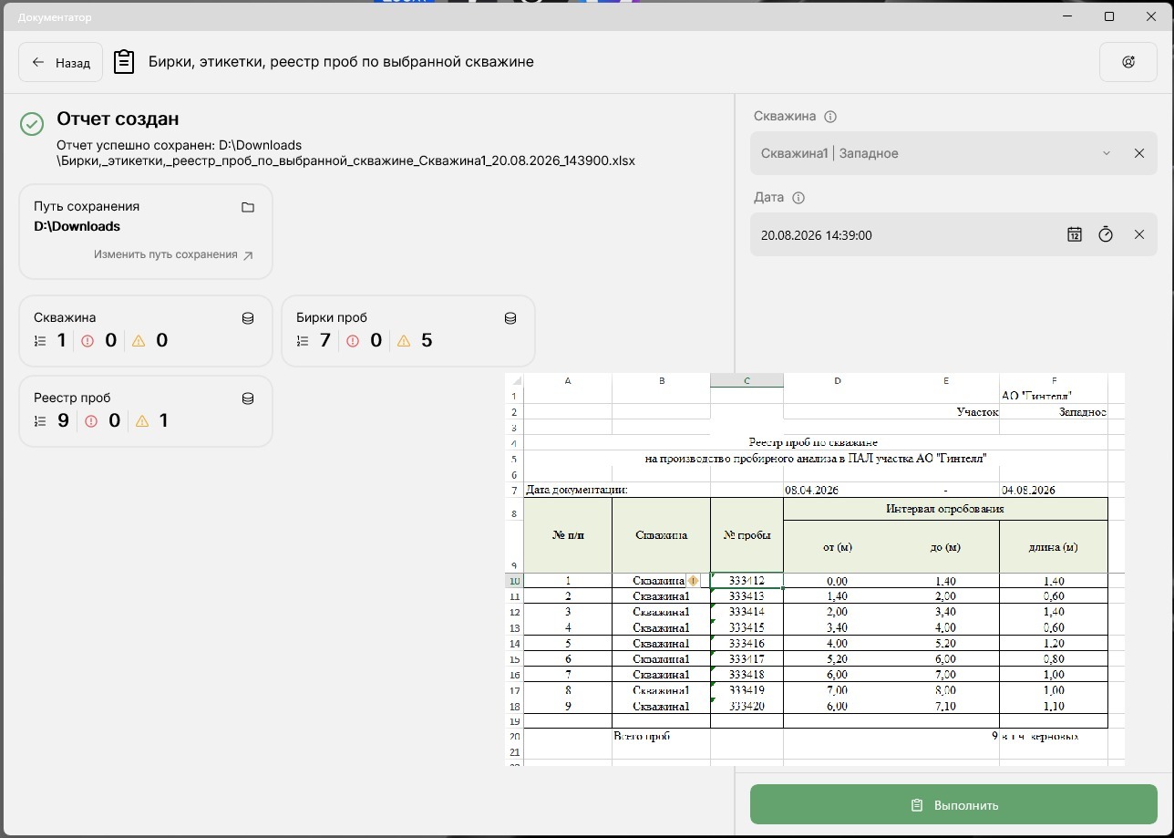Click the clipboard icon beside the page title
This screenshot has height=838, width=1174.
pyautogui.click(x=124, y=62)
